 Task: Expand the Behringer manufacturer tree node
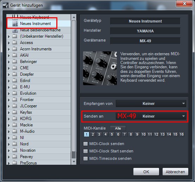coord(9,62)
